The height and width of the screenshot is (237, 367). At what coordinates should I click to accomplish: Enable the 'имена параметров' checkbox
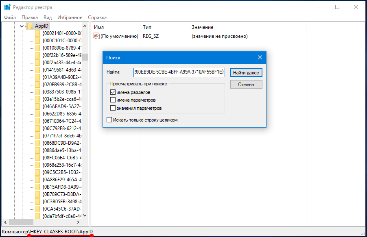point(113,100)
